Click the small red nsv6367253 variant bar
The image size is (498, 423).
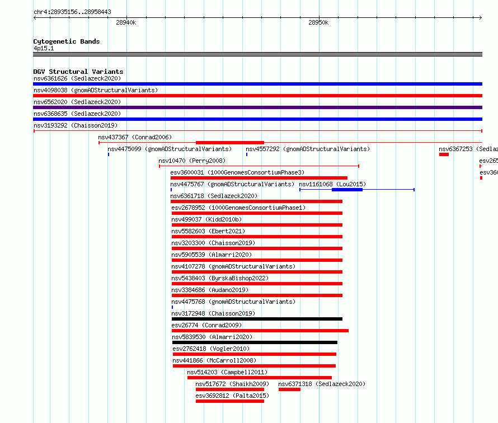[x=444, y=154]
